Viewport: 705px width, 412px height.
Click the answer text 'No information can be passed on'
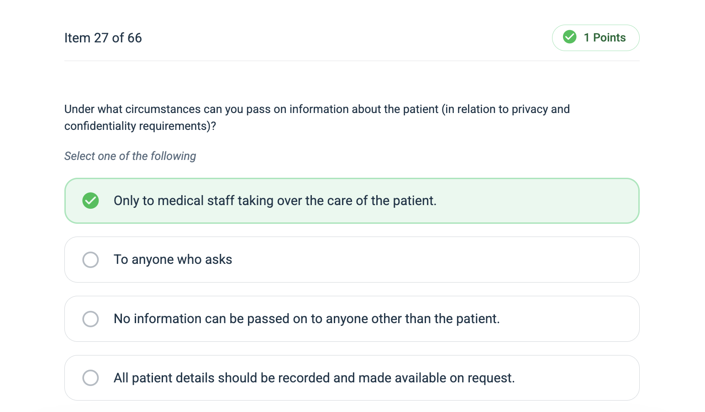point(228,319)
